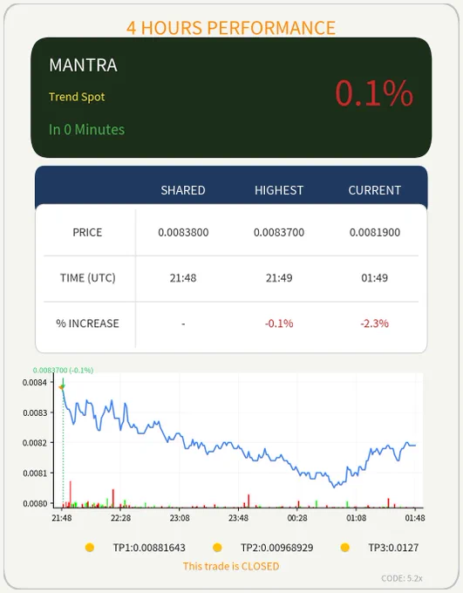Click the highest time 21:49

click(279, 278)
